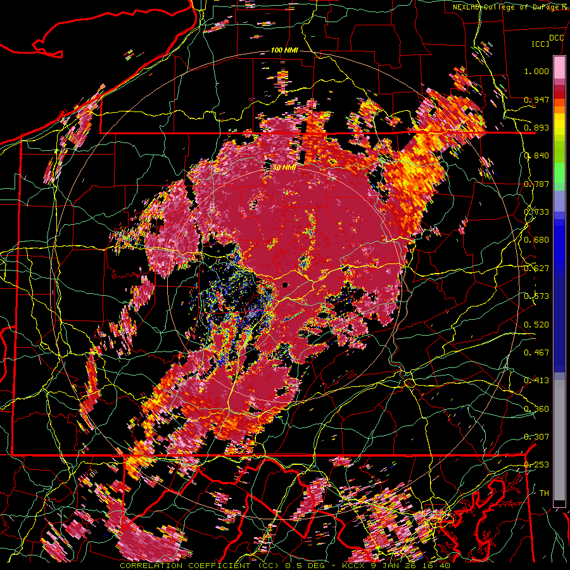570x570 pixels.
Task: Choose the 0.307 legend value
Action: [536, 437]
